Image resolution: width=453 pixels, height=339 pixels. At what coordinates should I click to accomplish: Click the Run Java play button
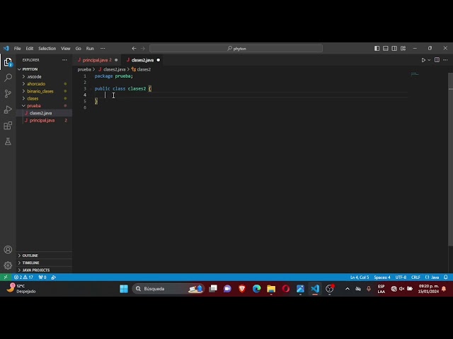coord(423,60)
